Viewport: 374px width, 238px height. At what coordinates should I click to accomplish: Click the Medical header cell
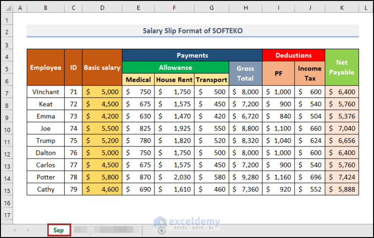point(138,80)
